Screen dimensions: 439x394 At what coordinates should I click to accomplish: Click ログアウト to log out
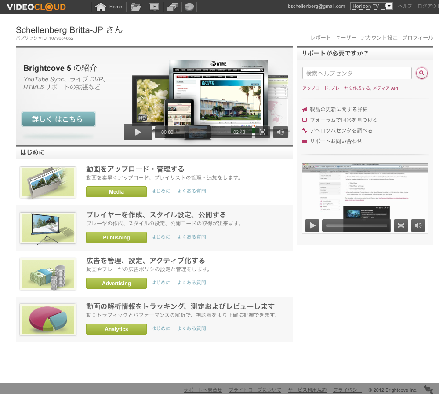[x=428, y=6]
